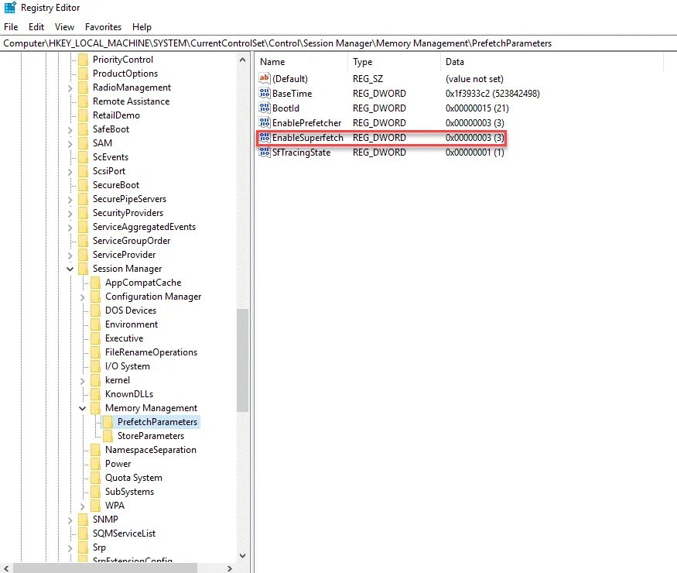Click the REG_SZ type cell
Screen dimensions: 677x573
[x=368, y=79]
